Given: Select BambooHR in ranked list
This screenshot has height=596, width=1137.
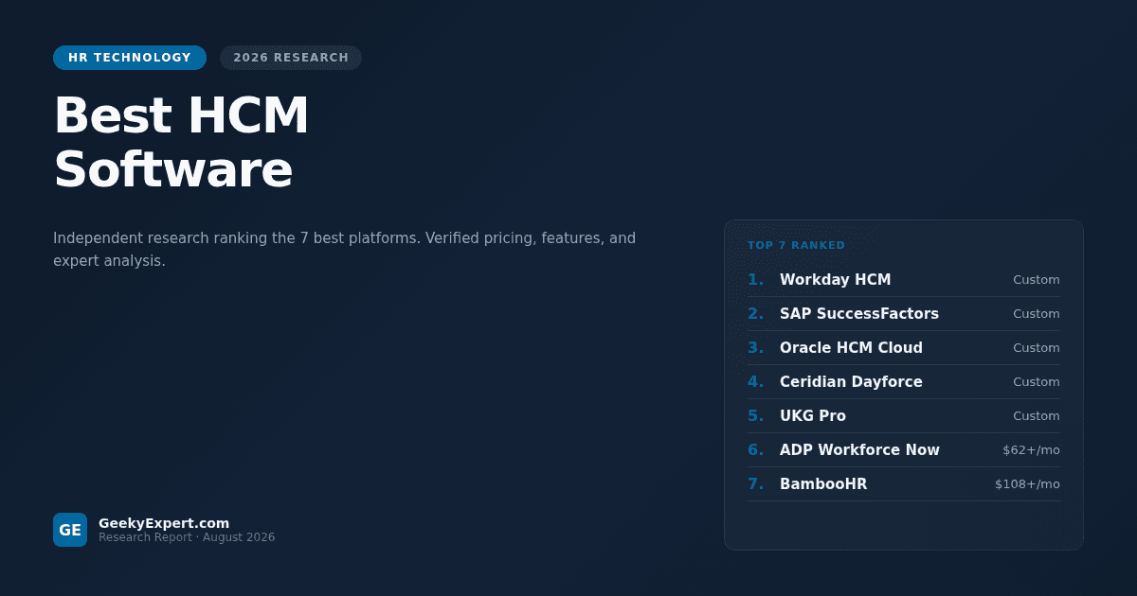Looking at the screenshot, I should [x=904, y=484].
